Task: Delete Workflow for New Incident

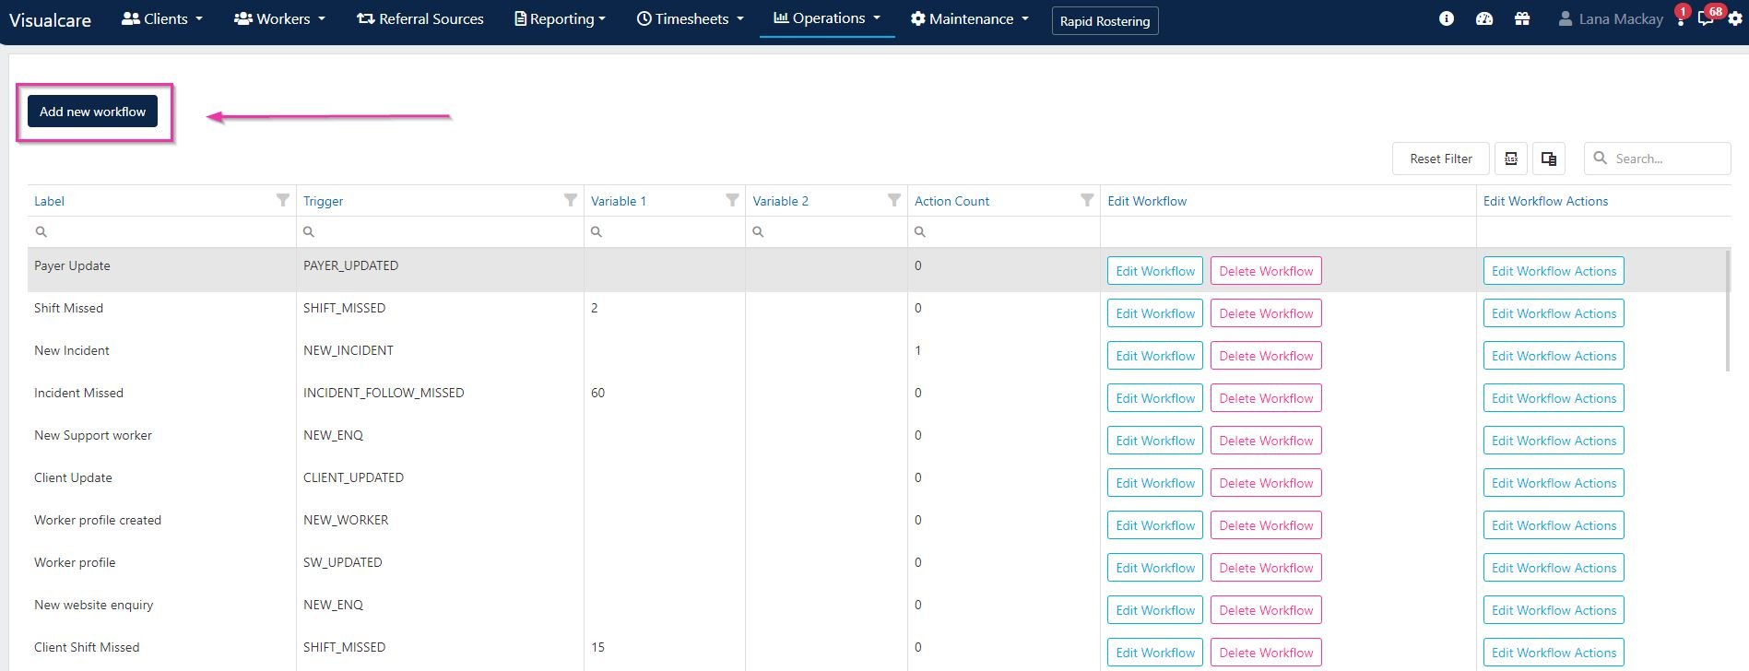Action: click(1266, 356)
